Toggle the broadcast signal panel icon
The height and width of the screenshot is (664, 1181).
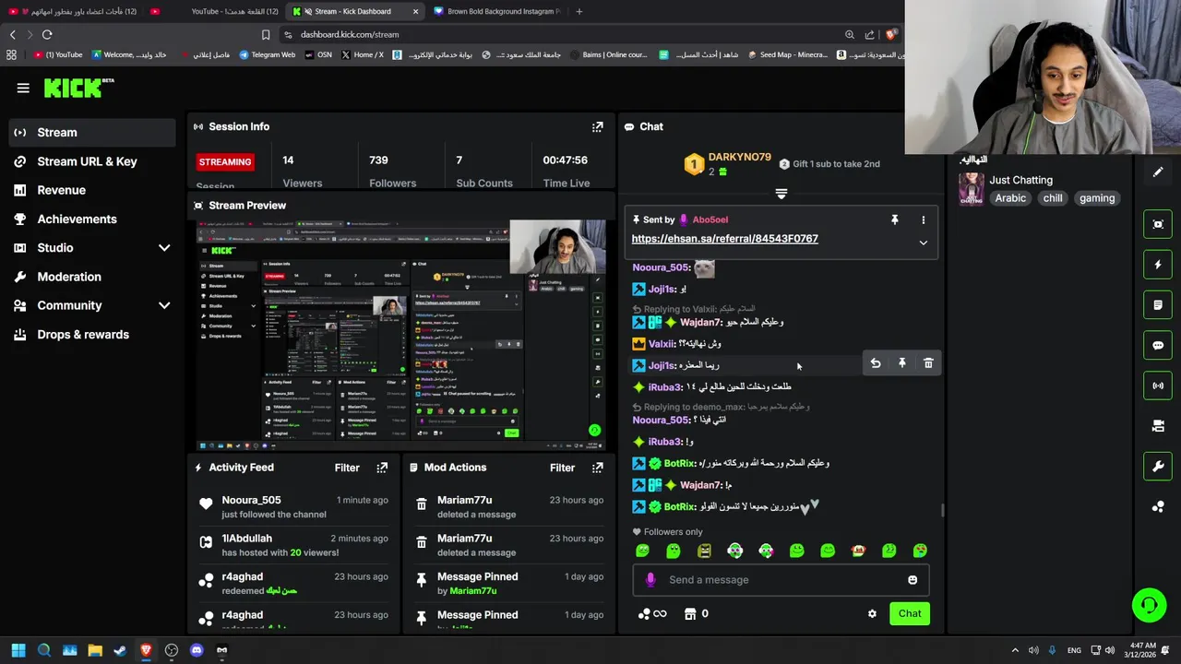pyautogui.click(x=1158, y=385)
